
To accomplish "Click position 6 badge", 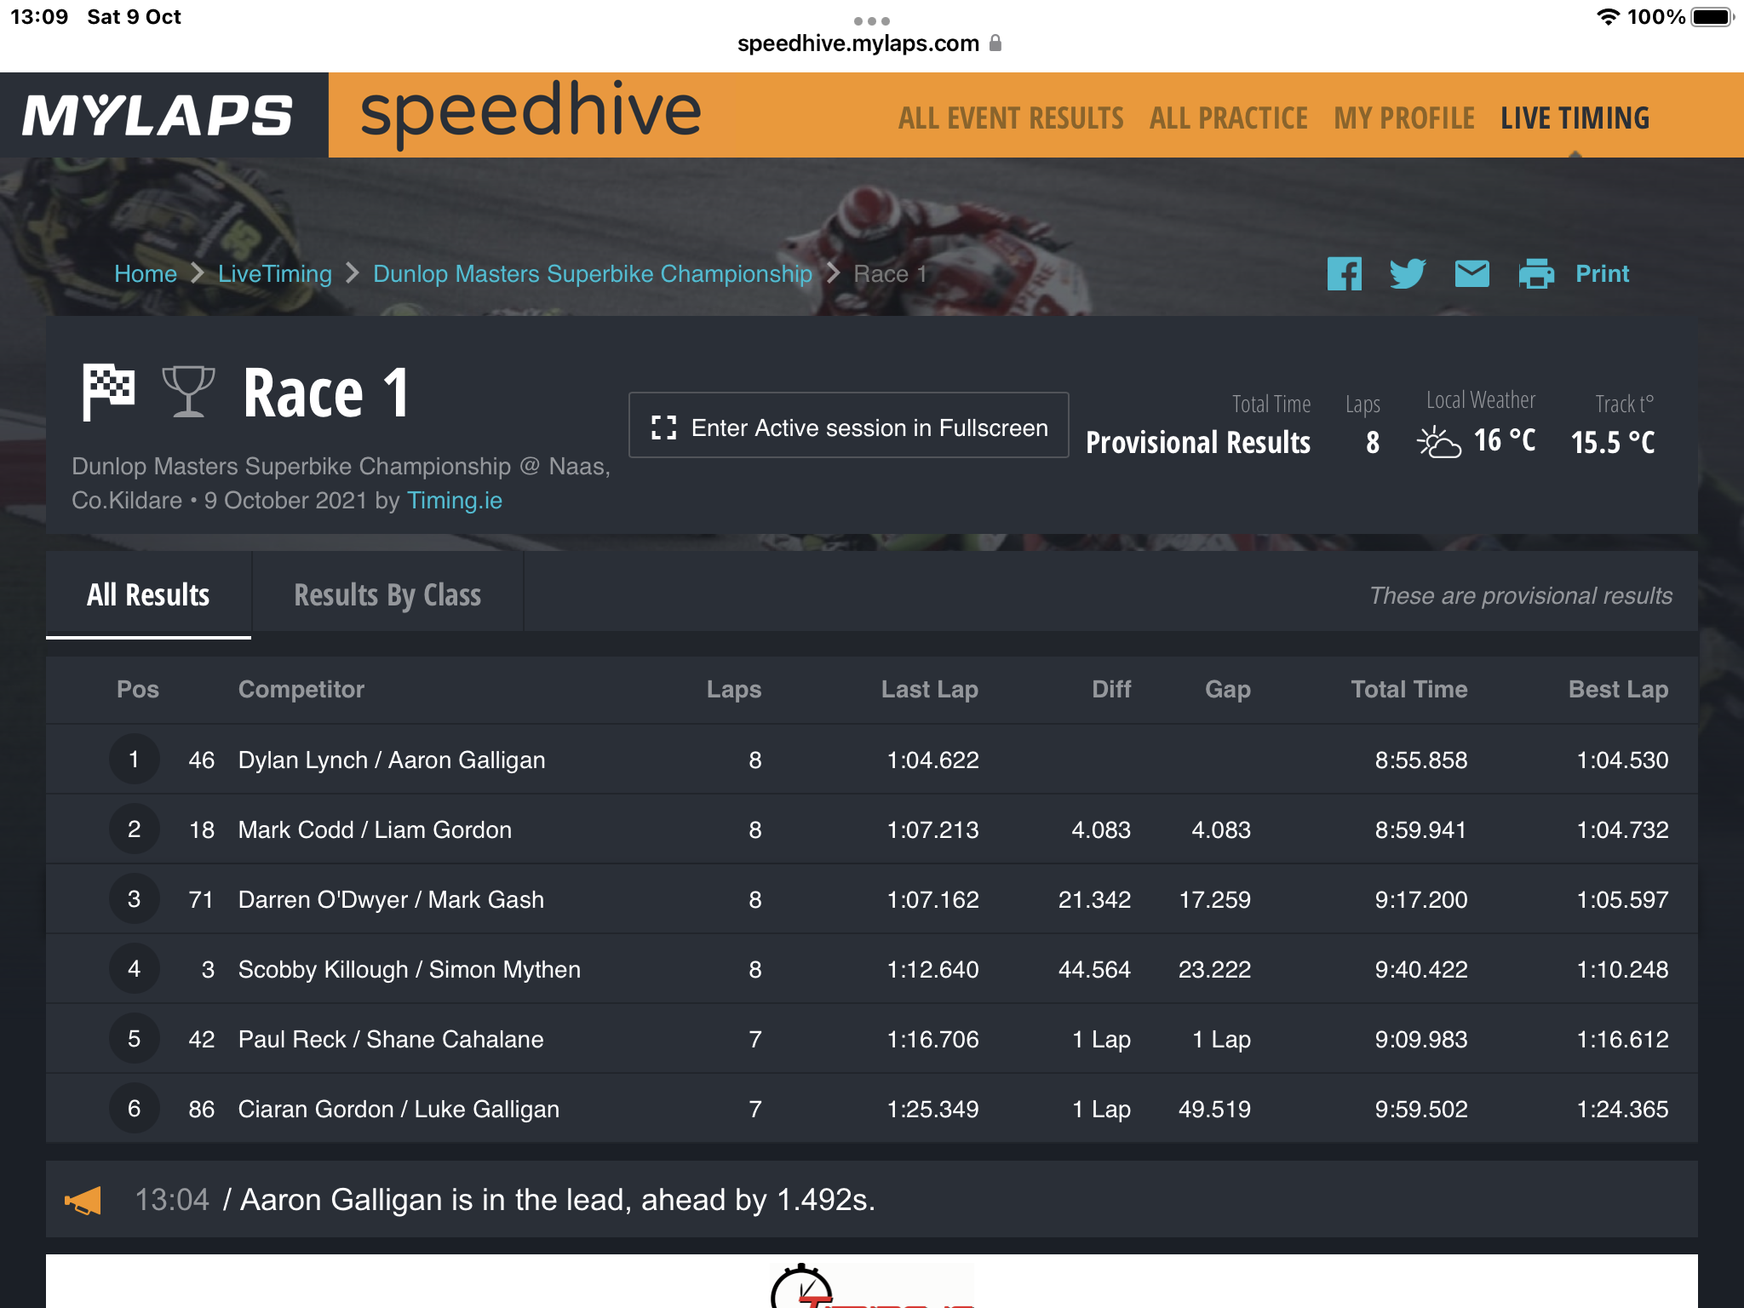I will click(x=134, y=1108).
